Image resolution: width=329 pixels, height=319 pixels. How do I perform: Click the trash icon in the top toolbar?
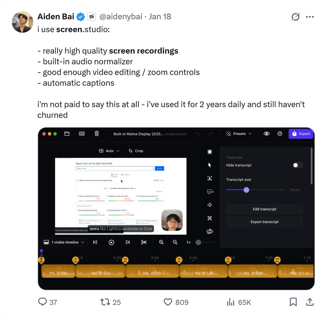[x=96, y=134]
